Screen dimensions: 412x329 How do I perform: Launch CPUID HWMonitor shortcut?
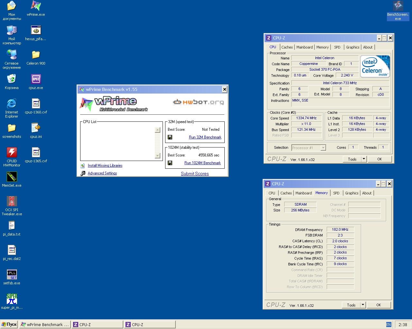coord(12,157)
